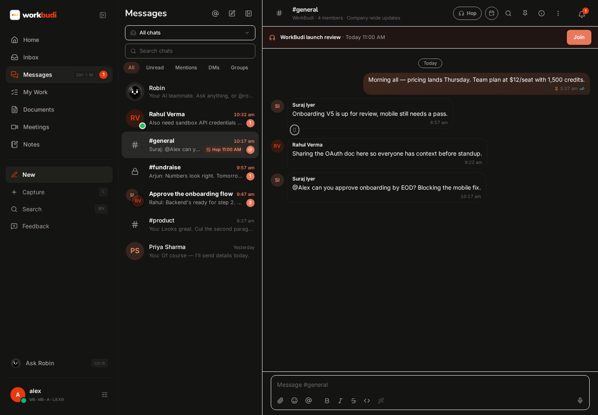Expand the All chats dropdown

(190, 33)
